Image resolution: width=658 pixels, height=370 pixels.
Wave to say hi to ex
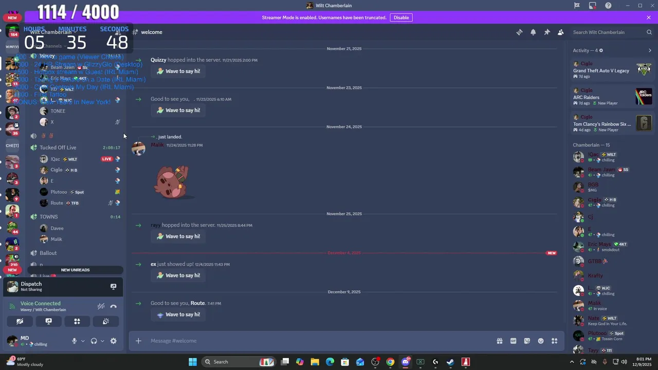click(178, 275)
